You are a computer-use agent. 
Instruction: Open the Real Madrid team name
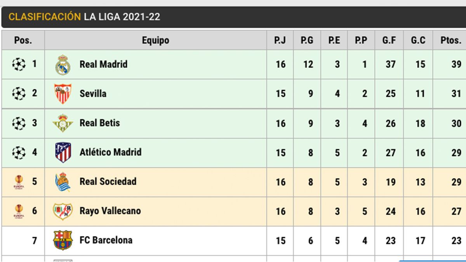(x=103, y=64)
